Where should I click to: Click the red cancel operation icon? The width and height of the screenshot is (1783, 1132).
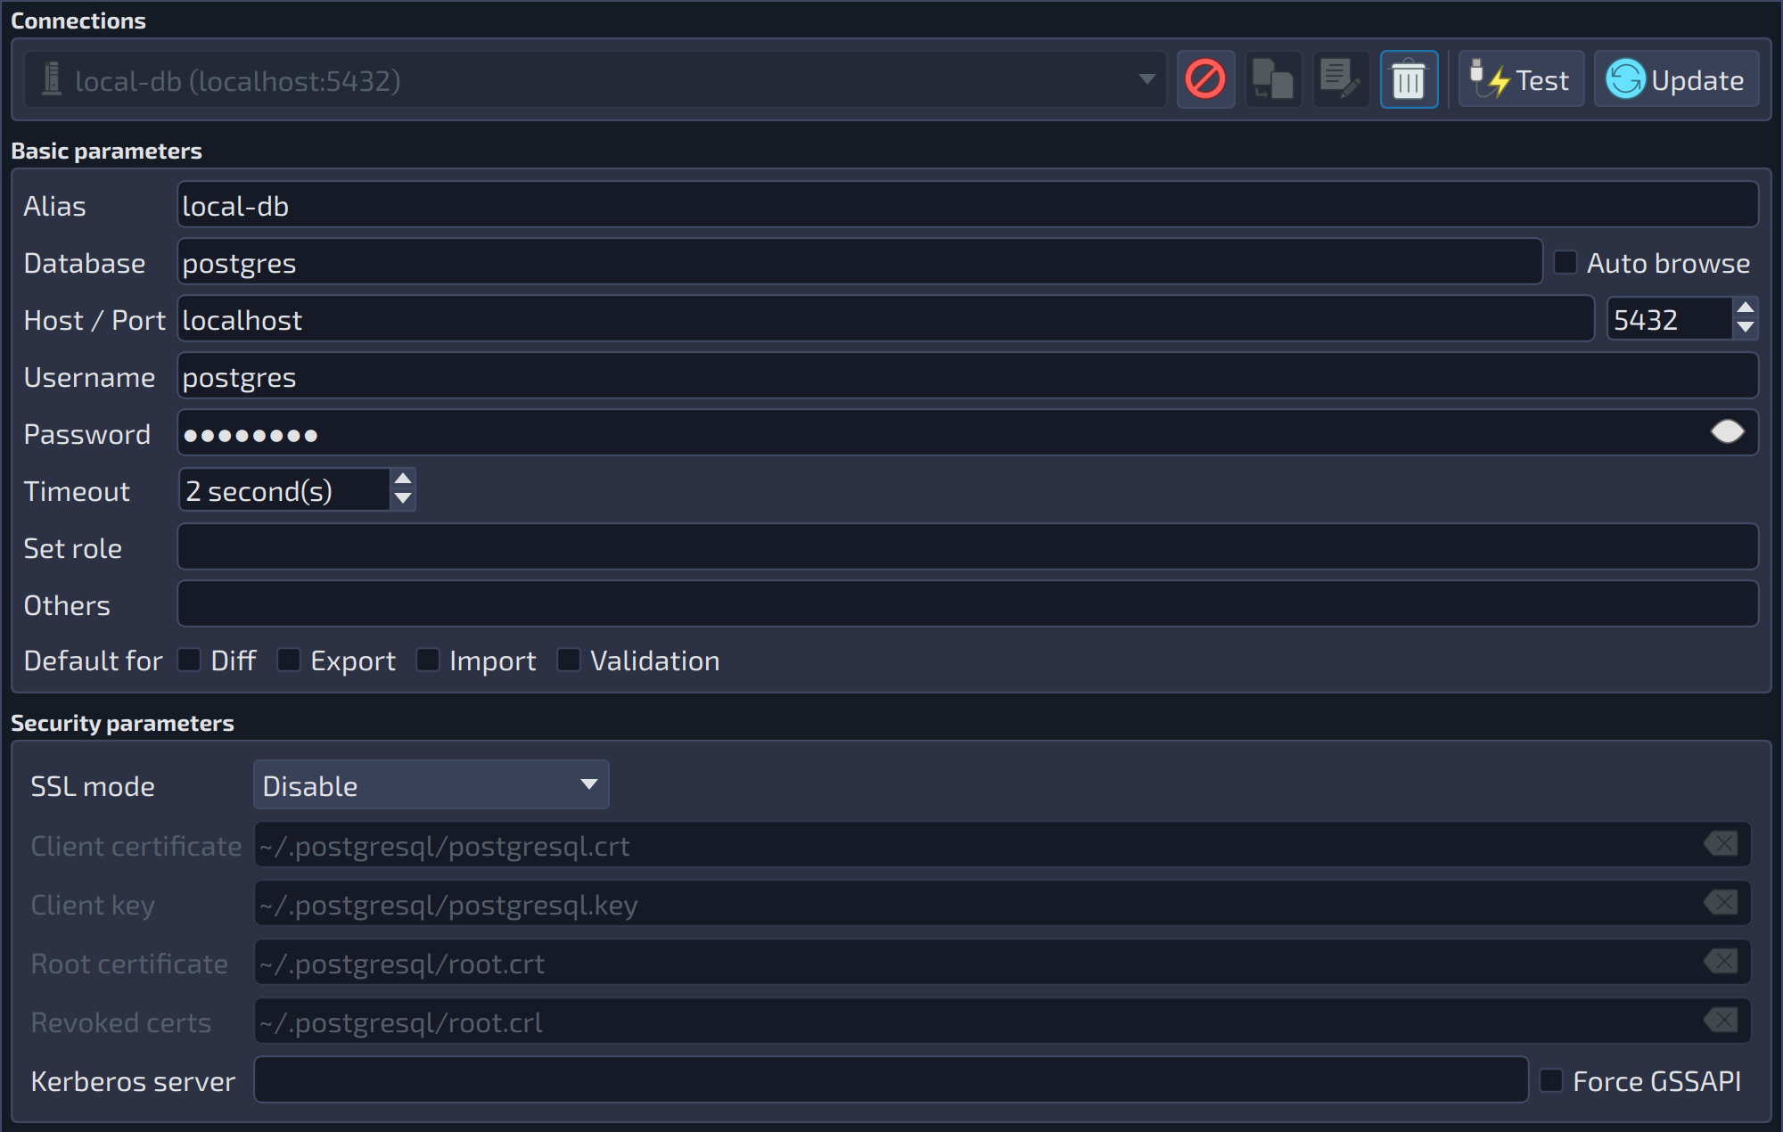(1205, 79)
